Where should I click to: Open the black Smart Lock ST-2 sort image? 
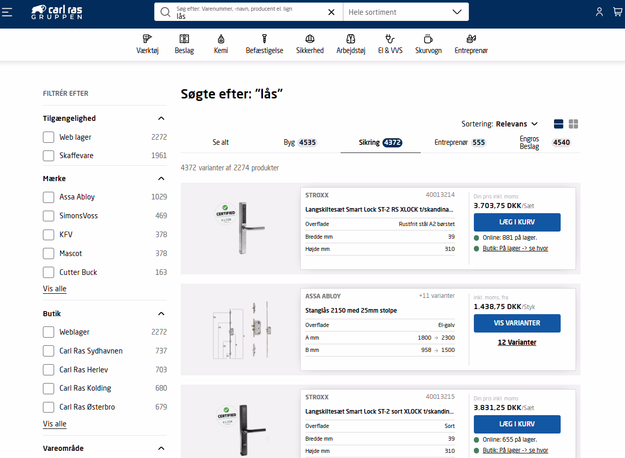point(241,429)
